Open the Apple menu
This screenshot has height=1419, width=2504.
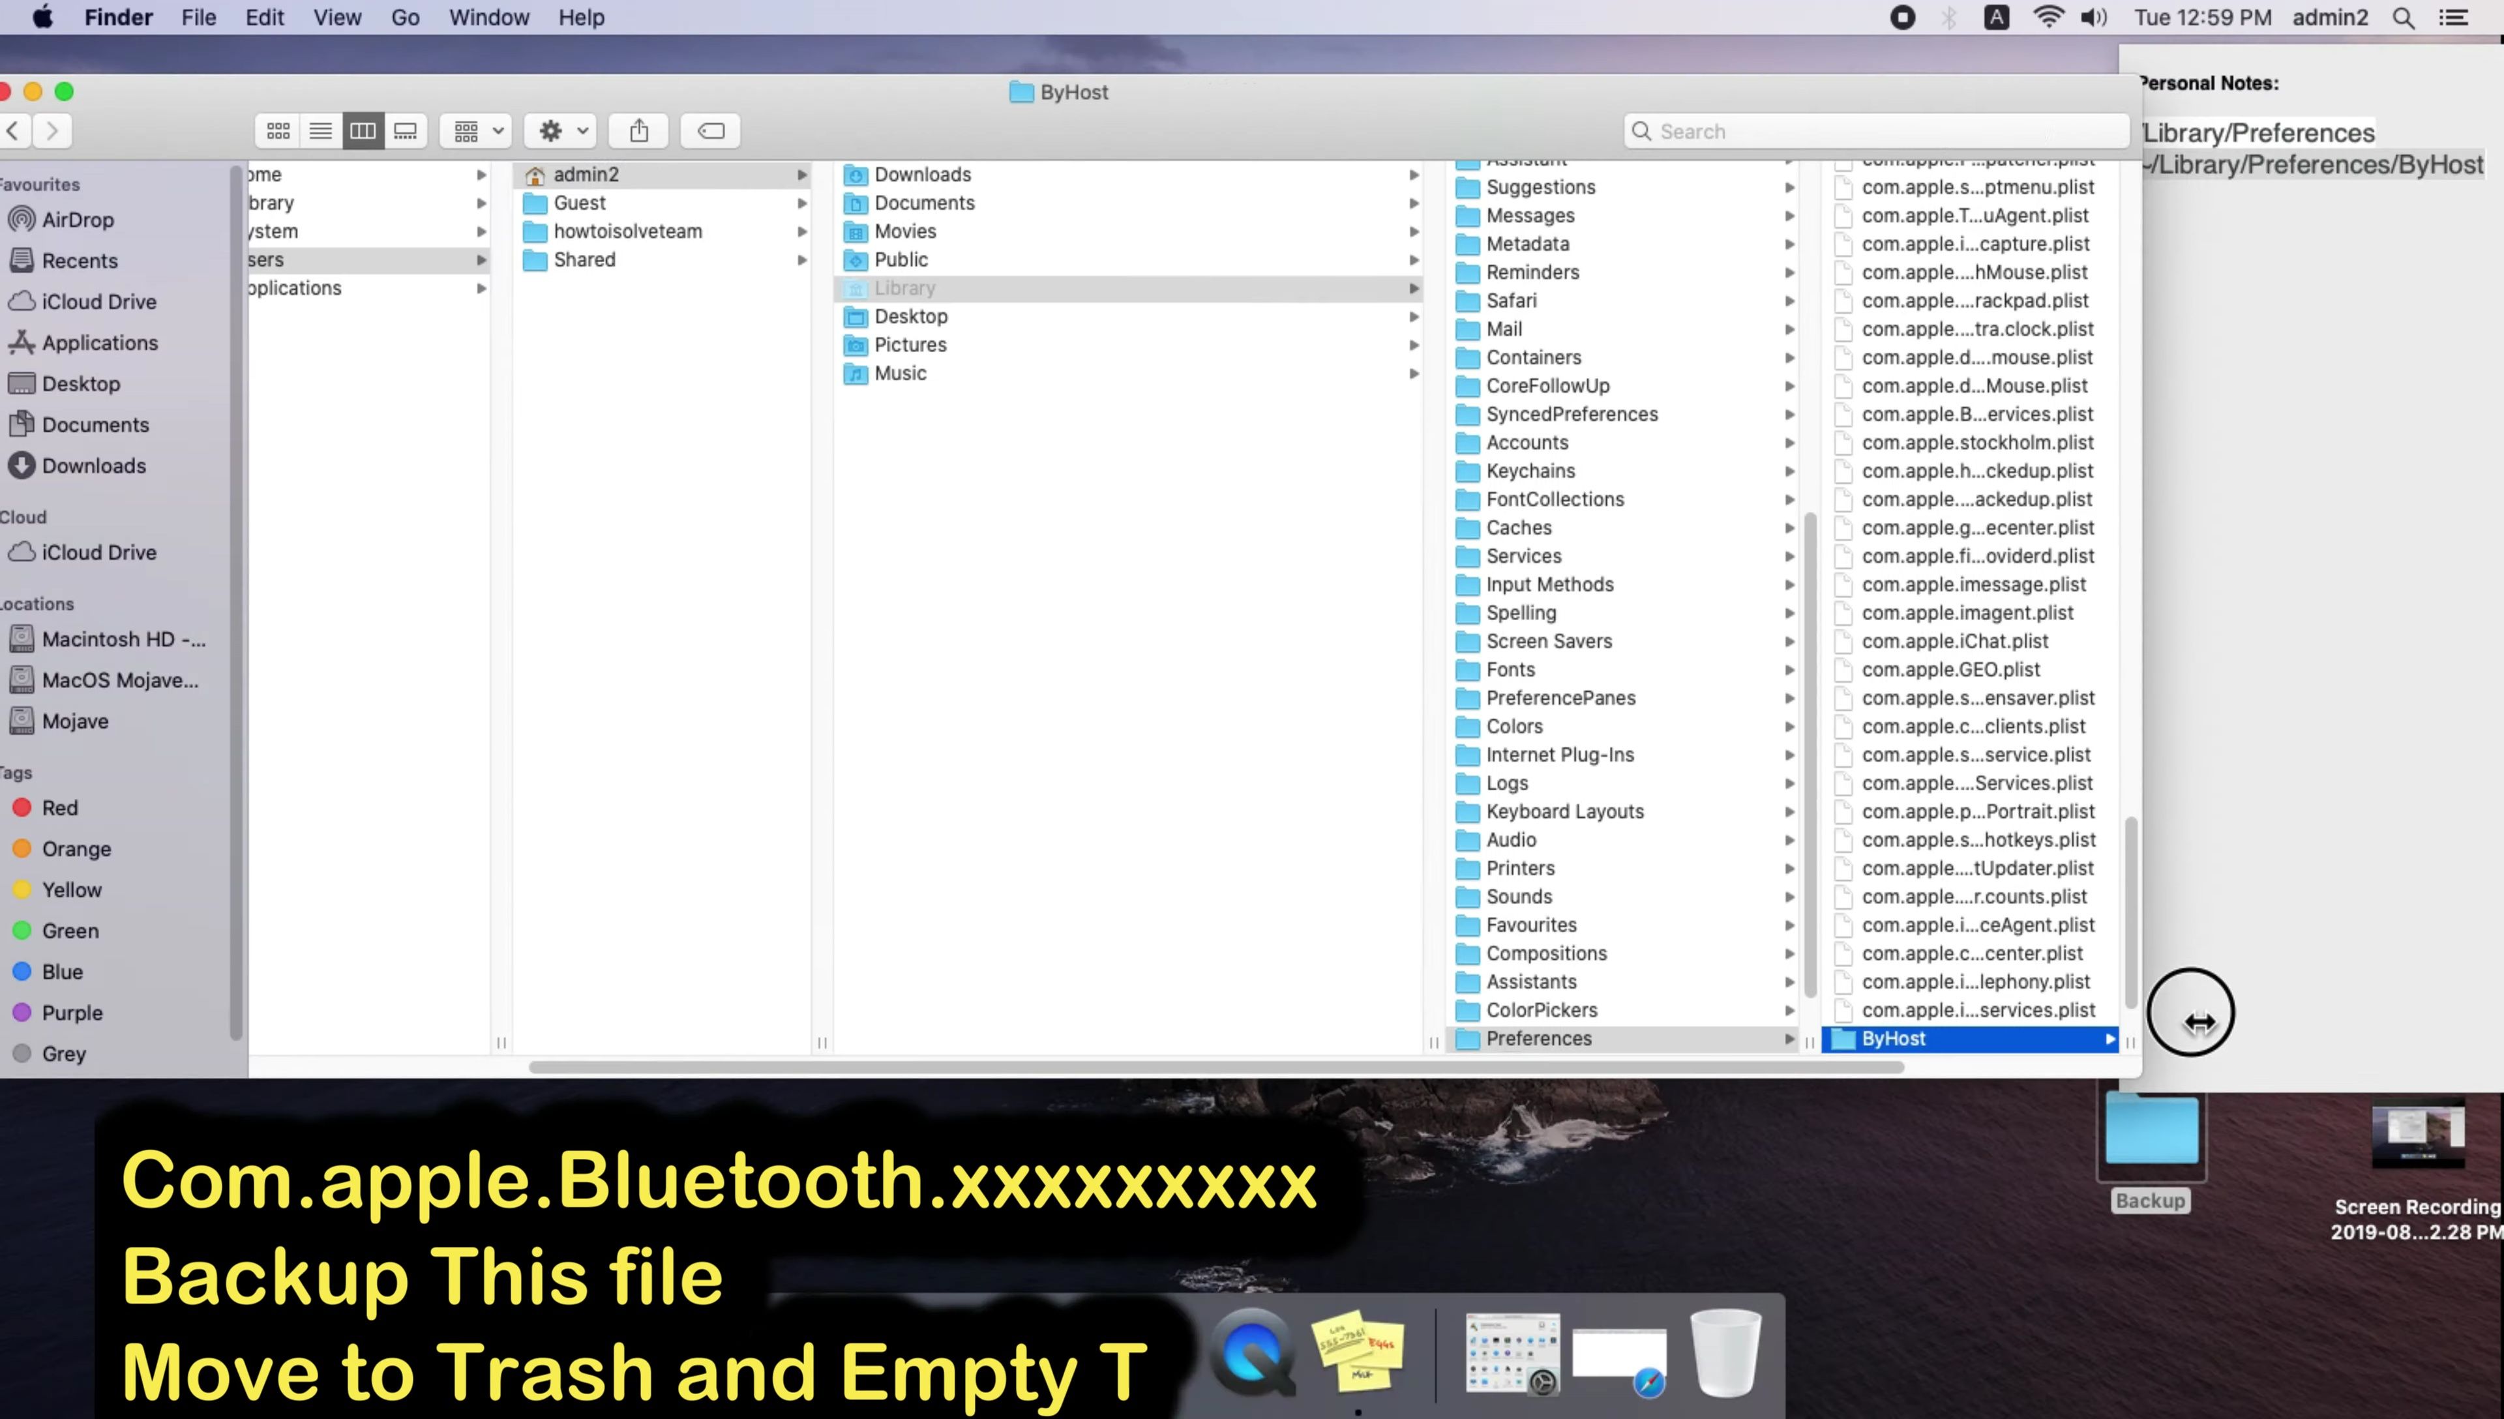point(43,18)
